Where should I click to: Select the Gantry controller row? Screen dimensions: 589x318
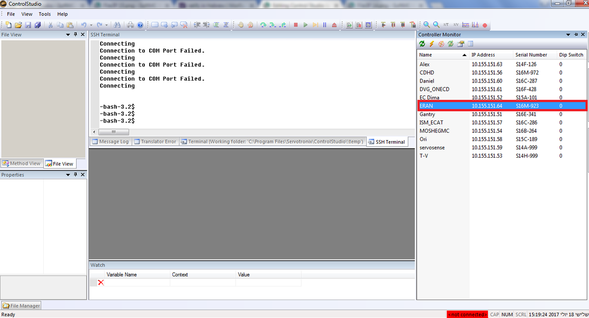[x=428, y=114]
